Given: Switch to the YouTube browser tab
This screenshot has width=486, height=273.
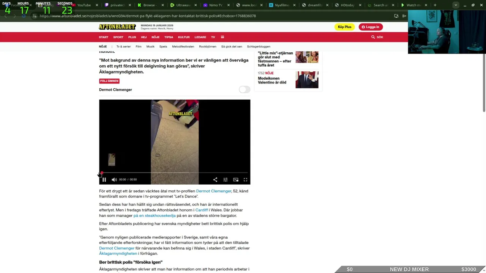Looking at the screenshot, I should pos(84,5).
